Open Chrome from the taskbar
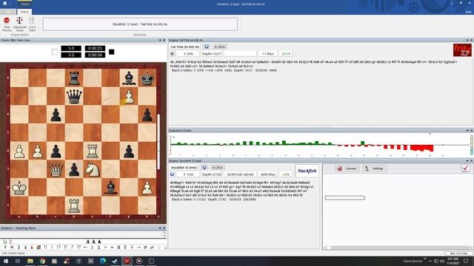 42,261
